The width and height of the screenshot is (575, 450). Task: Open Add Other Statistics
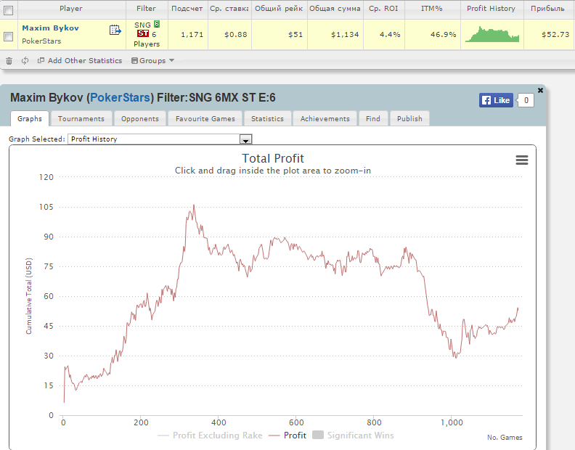pyautogui.click(x=80, y=60)
